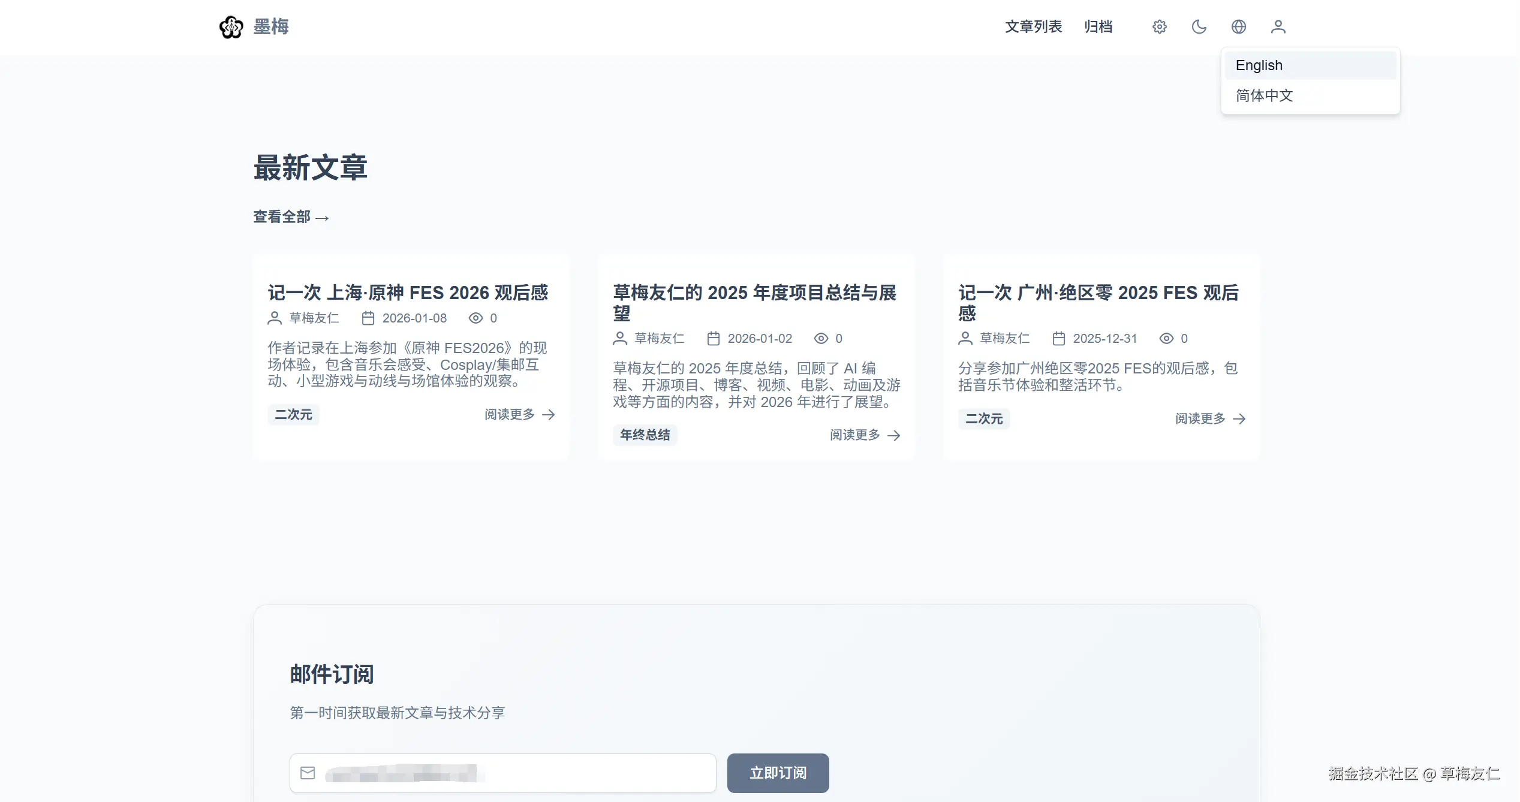Click the globe language switcher icon
Viewport: 1520px width, 802px height.
click(1238, 27)
